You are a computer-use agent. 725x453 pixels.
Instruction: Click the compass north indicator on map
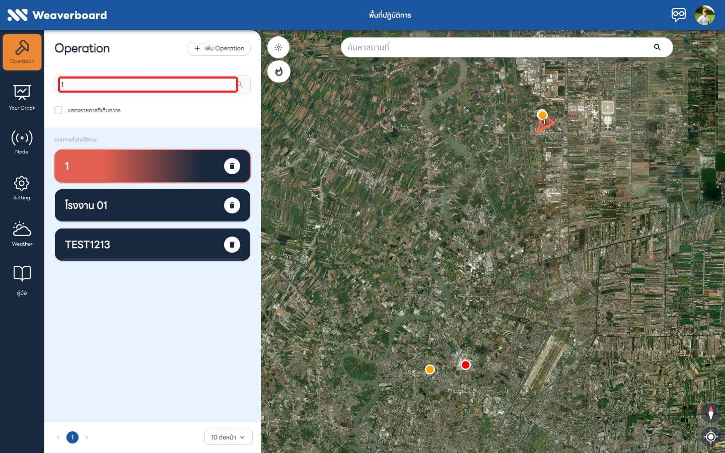(710, 413)
